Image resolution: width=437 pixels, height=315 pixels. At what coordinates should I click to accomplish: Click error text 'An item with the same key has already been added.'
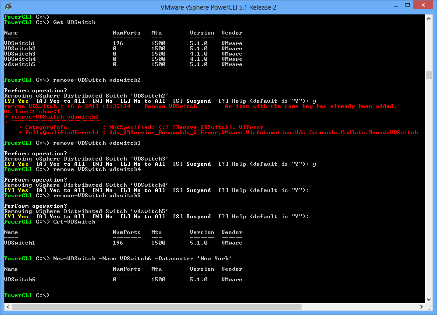pyautogui.click(x=310, y=106)
